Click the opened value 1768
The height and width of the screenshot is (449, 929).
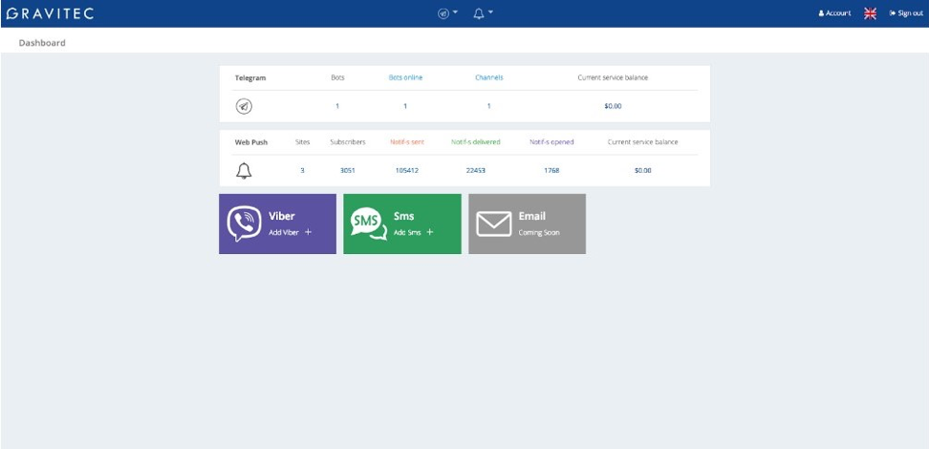tap(551, 171)
